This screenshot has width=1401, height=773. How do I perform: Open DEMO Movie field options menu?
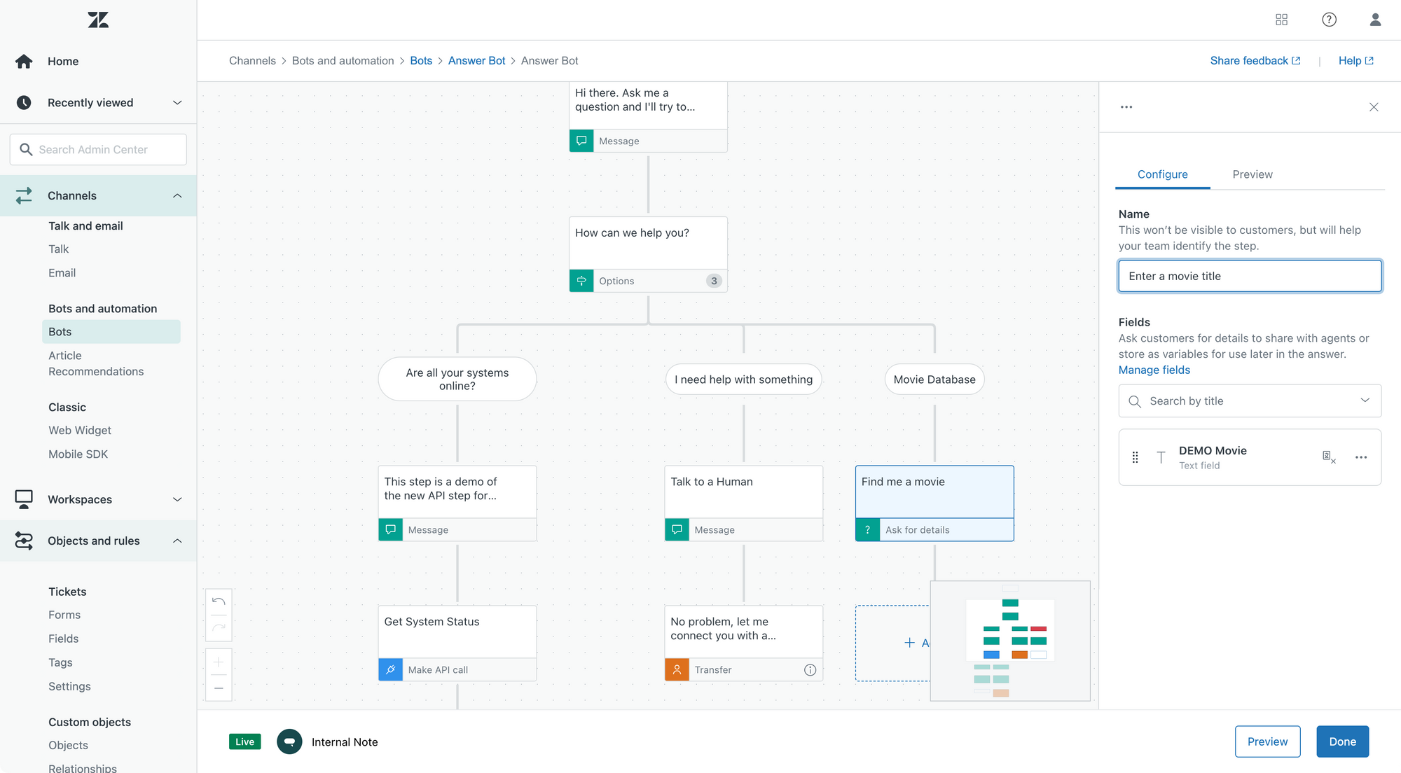click(1360, 457)
